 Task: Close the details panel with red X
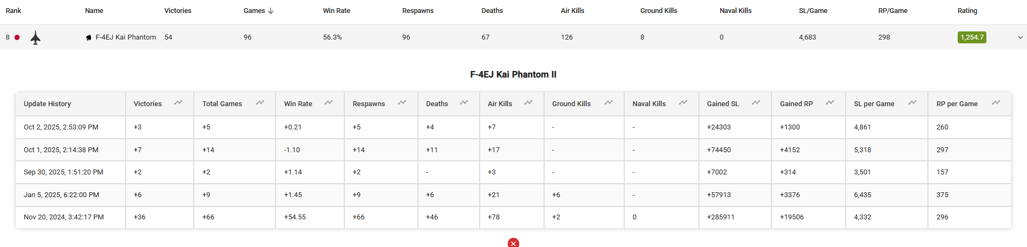513,243
